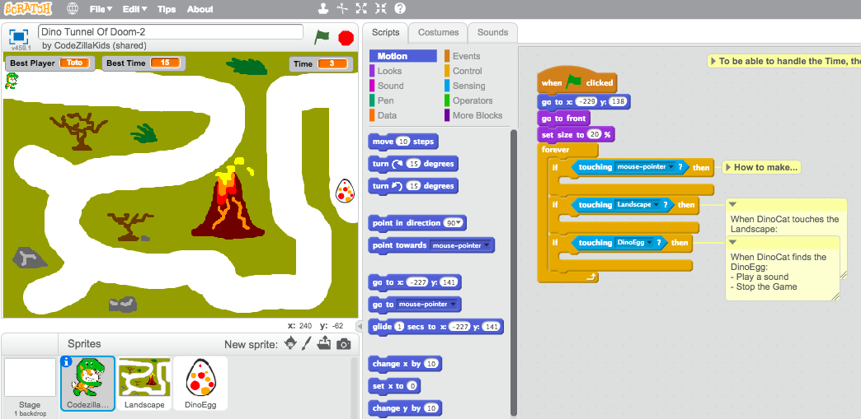Select the Delete scissors tool
Viewport: 861px width, 419px height.
(x=342, y=8)
